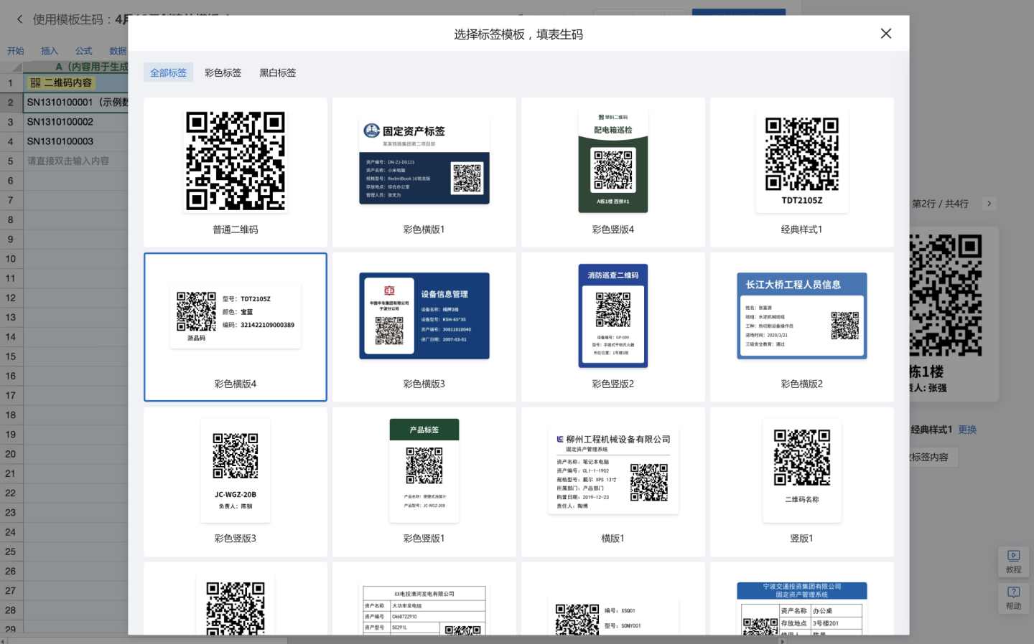Click the 标签内容 button

(x=933, y=457)
